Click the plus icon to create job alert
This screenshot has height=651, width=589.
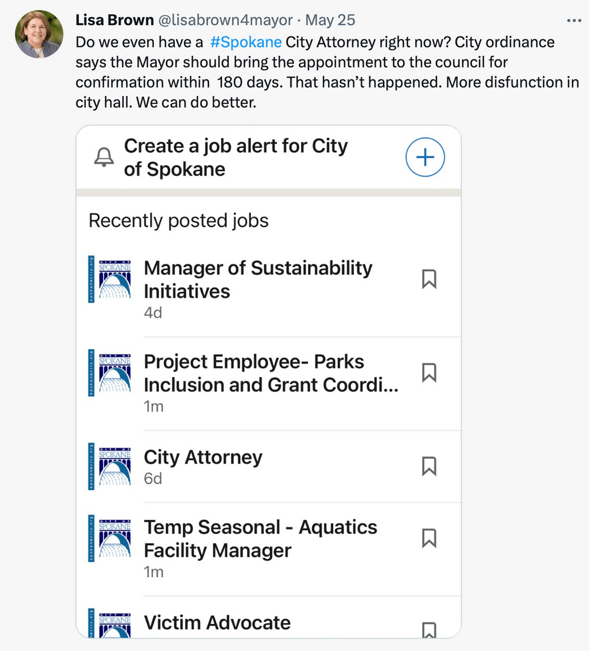[x=425, y=157]
